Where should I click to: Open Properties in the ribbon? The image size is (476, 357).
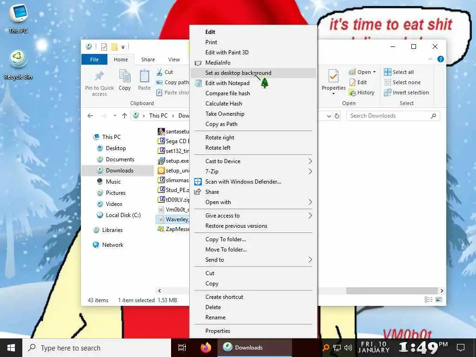[333, 81]
